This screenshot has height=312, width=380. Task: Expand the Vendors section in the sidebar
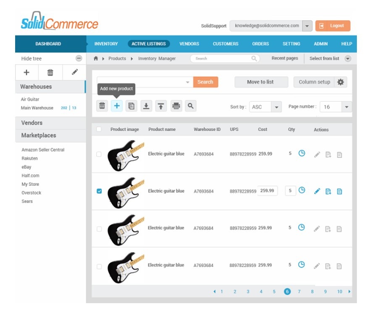(x=50, y=123)
